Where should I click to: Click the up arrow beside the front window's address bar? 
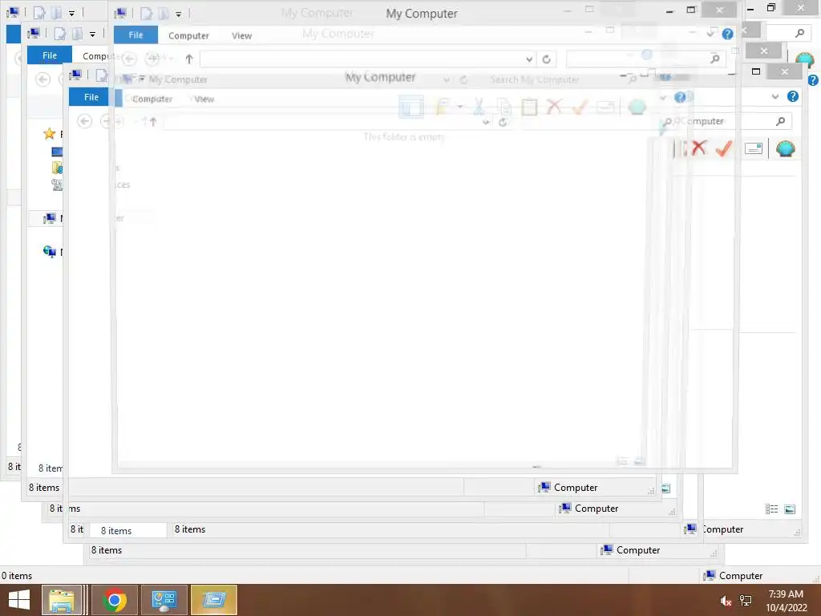pyautogui.click(x=189, y=59)
